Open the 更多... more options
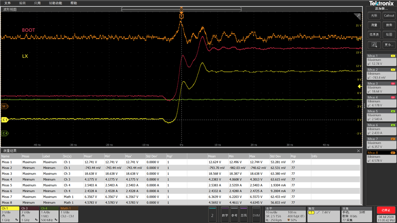The image size is (397, 223). [x=389, y=45]
